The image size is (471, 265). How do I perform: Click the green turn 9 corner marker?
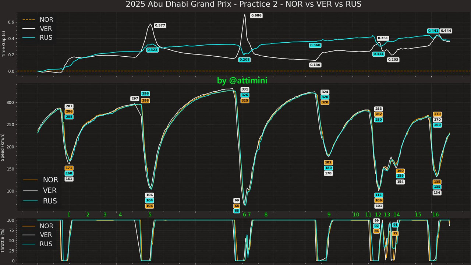click(x=329, y=215)
